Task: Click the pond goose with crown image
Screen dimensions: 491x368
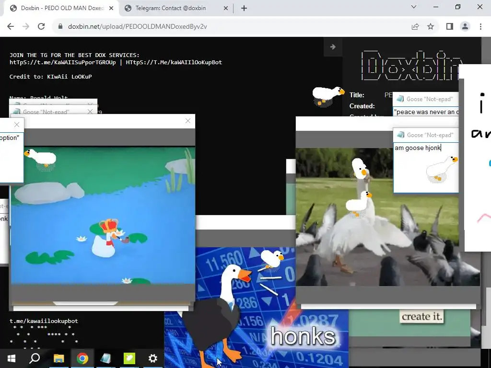Action: [x=103, y=216]
